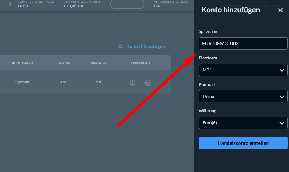Click the 0.00 profit cell in the account row

tap(63, 82)
